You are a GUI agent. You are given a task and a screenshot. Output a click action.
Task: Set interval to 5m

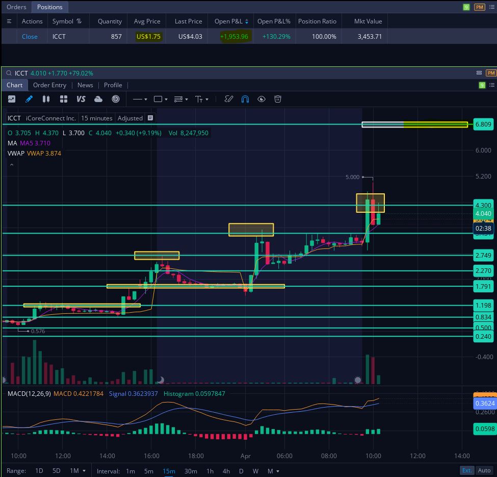click(x=149, y=471)
